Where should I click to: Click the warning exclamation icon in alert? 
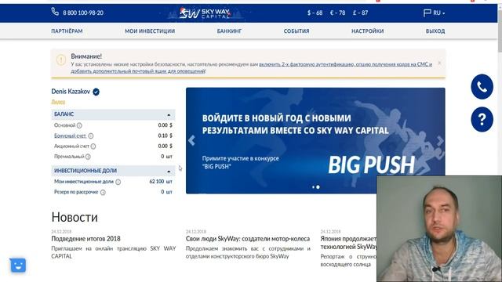(x=61, y=60)
